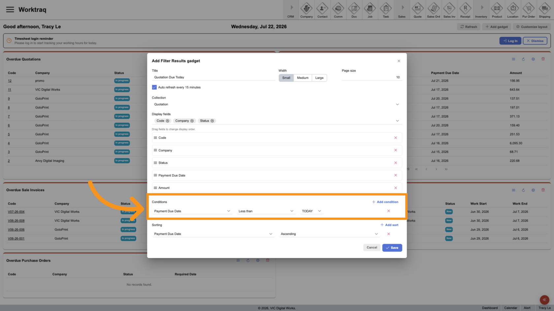Image resolution: width=554 pixels, height=311 pixels.
Task: Open the Ascending sort order dropdown
Action: (329, 234)
